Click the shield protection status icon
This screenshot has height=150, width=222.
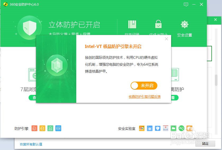(30, 28)
